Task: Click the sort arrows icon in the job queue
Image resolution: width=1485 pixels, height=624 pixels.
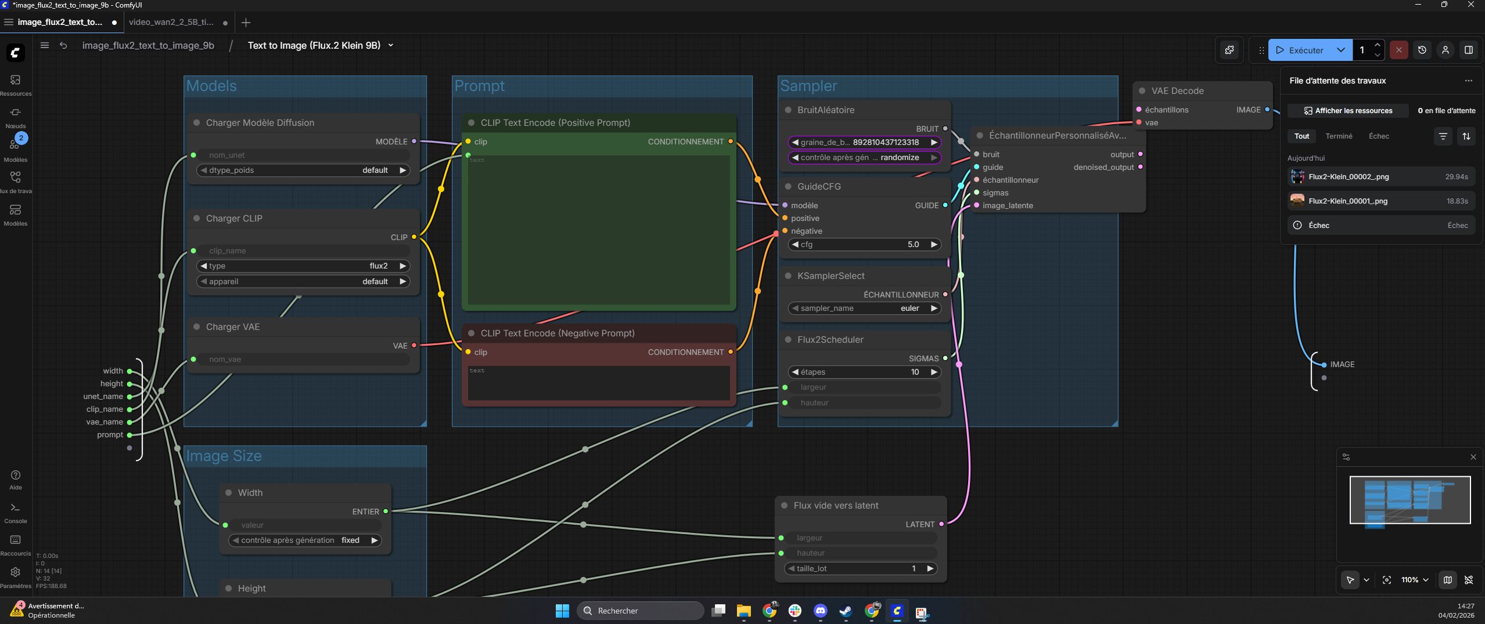Action: coord(1466,136)
